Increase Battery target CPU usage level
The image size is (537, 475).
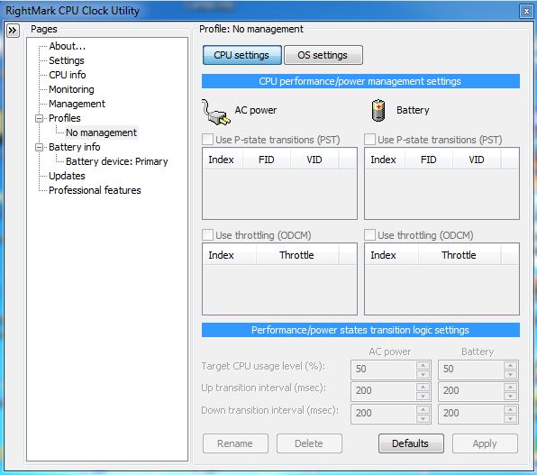(510, 365)
